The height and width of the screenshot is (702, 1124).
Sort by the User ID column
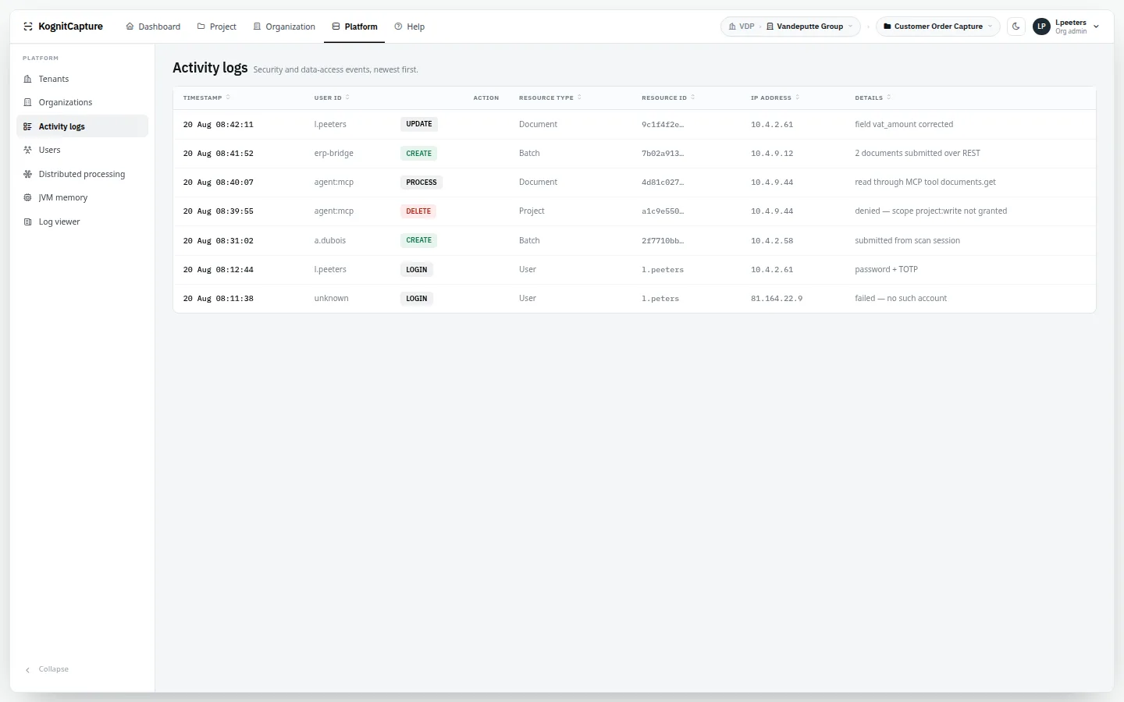pyautogui.click(x=332, y=97)
